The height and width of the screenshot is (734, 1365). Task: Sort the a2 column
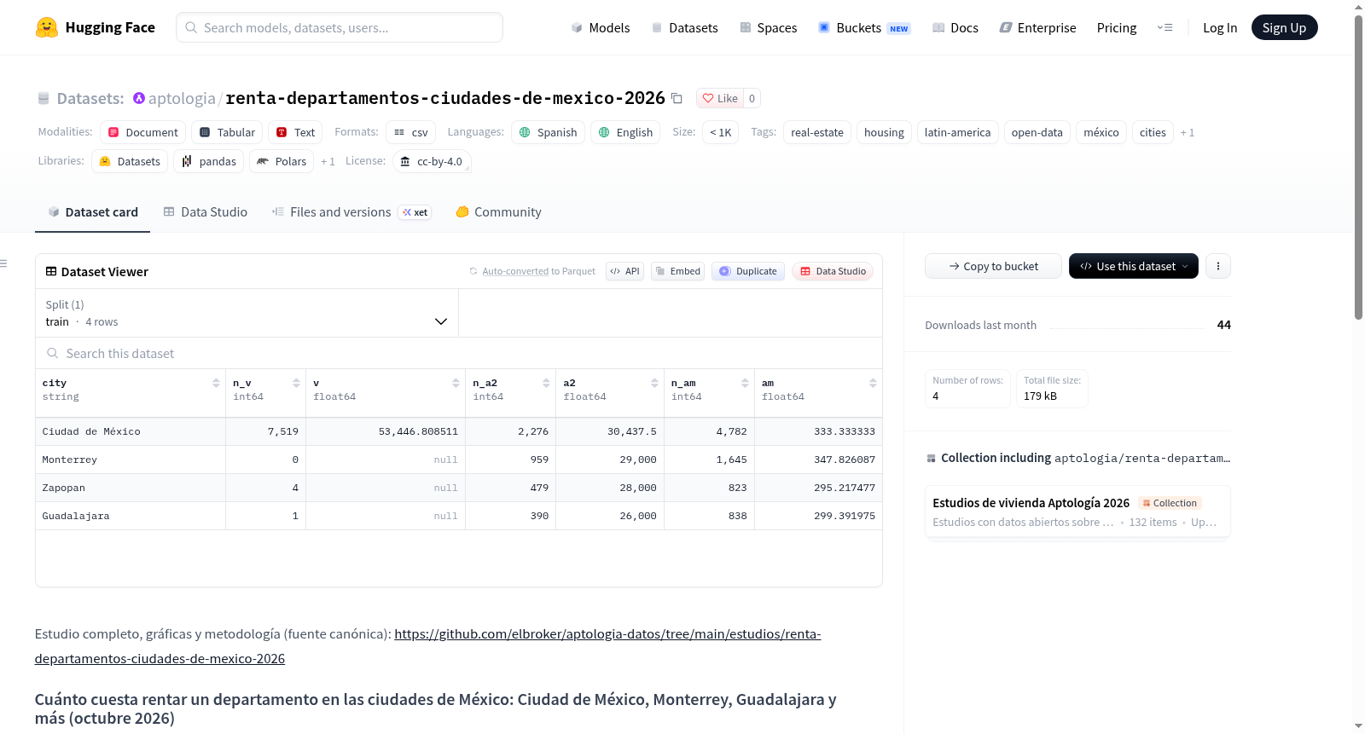click(x=654, y=383)
